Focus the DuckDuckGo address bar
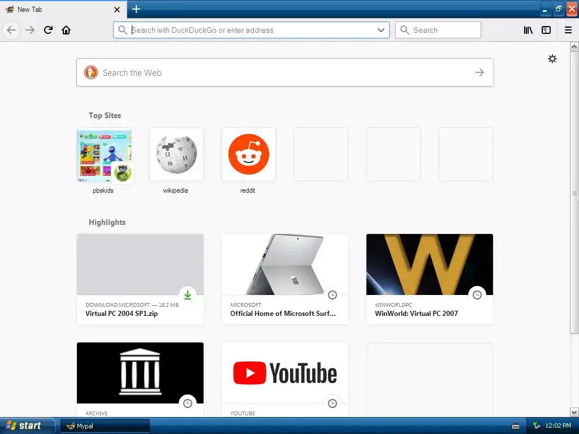Screen dimensions: 579x434 tap(251, 30)
